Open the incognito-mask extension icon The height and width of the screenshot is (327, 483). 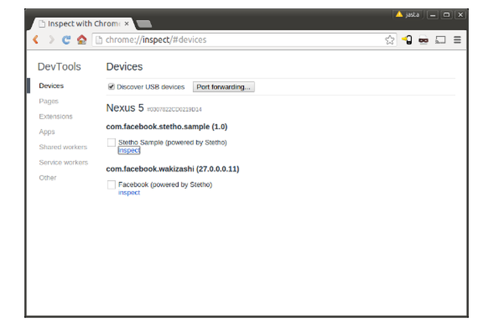click(x=423, y=40)
